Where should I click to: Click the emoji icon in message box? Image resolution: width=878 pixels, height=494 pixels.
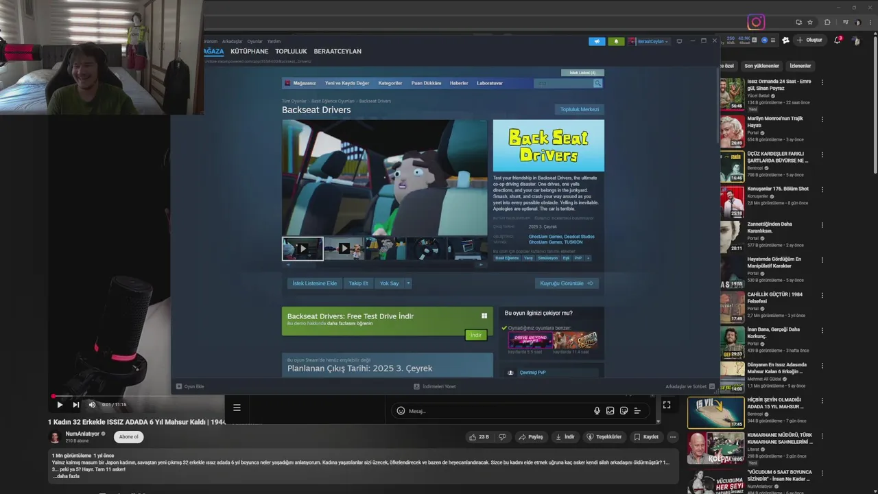pos(401,411)
